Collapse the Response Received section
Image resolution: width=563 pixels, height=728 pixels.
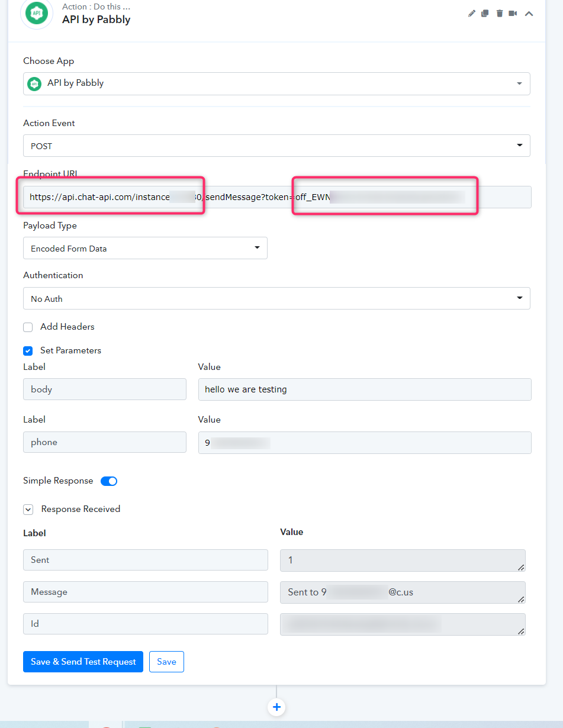28,510
